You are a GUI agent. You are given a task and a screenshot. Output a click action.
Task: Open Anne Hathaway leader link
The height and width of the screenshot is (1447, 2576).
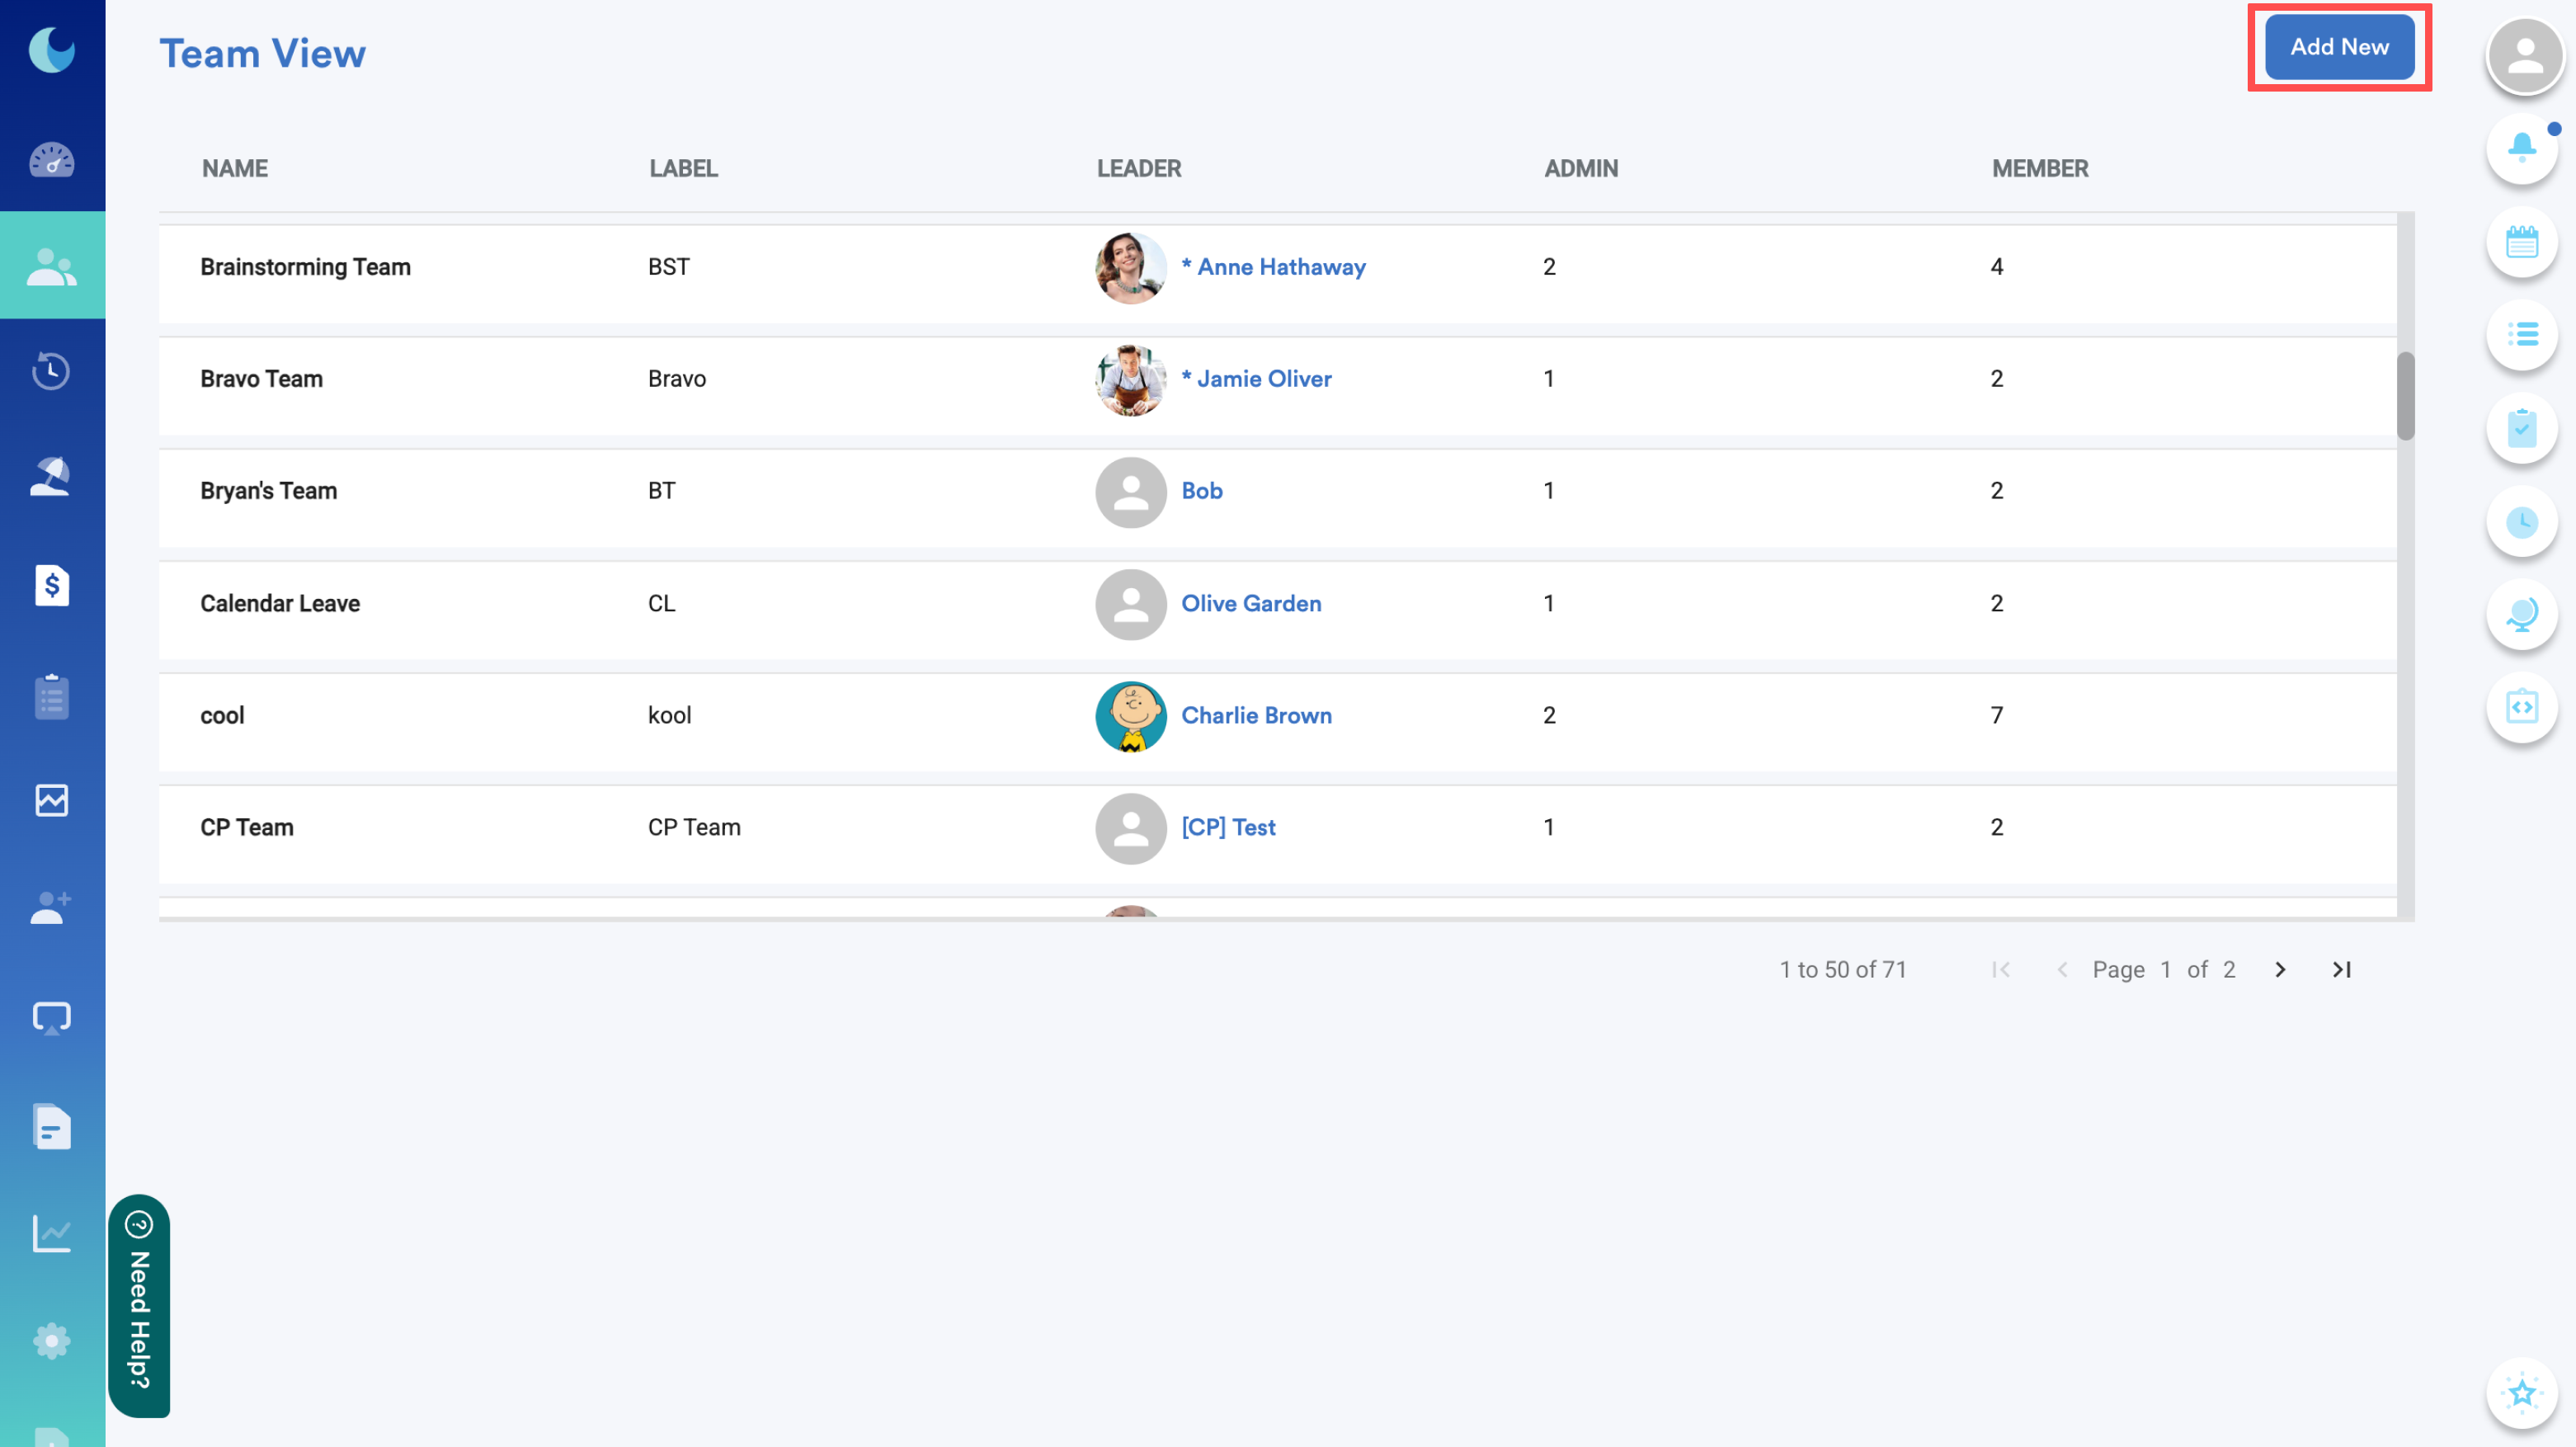(1280, 267)
